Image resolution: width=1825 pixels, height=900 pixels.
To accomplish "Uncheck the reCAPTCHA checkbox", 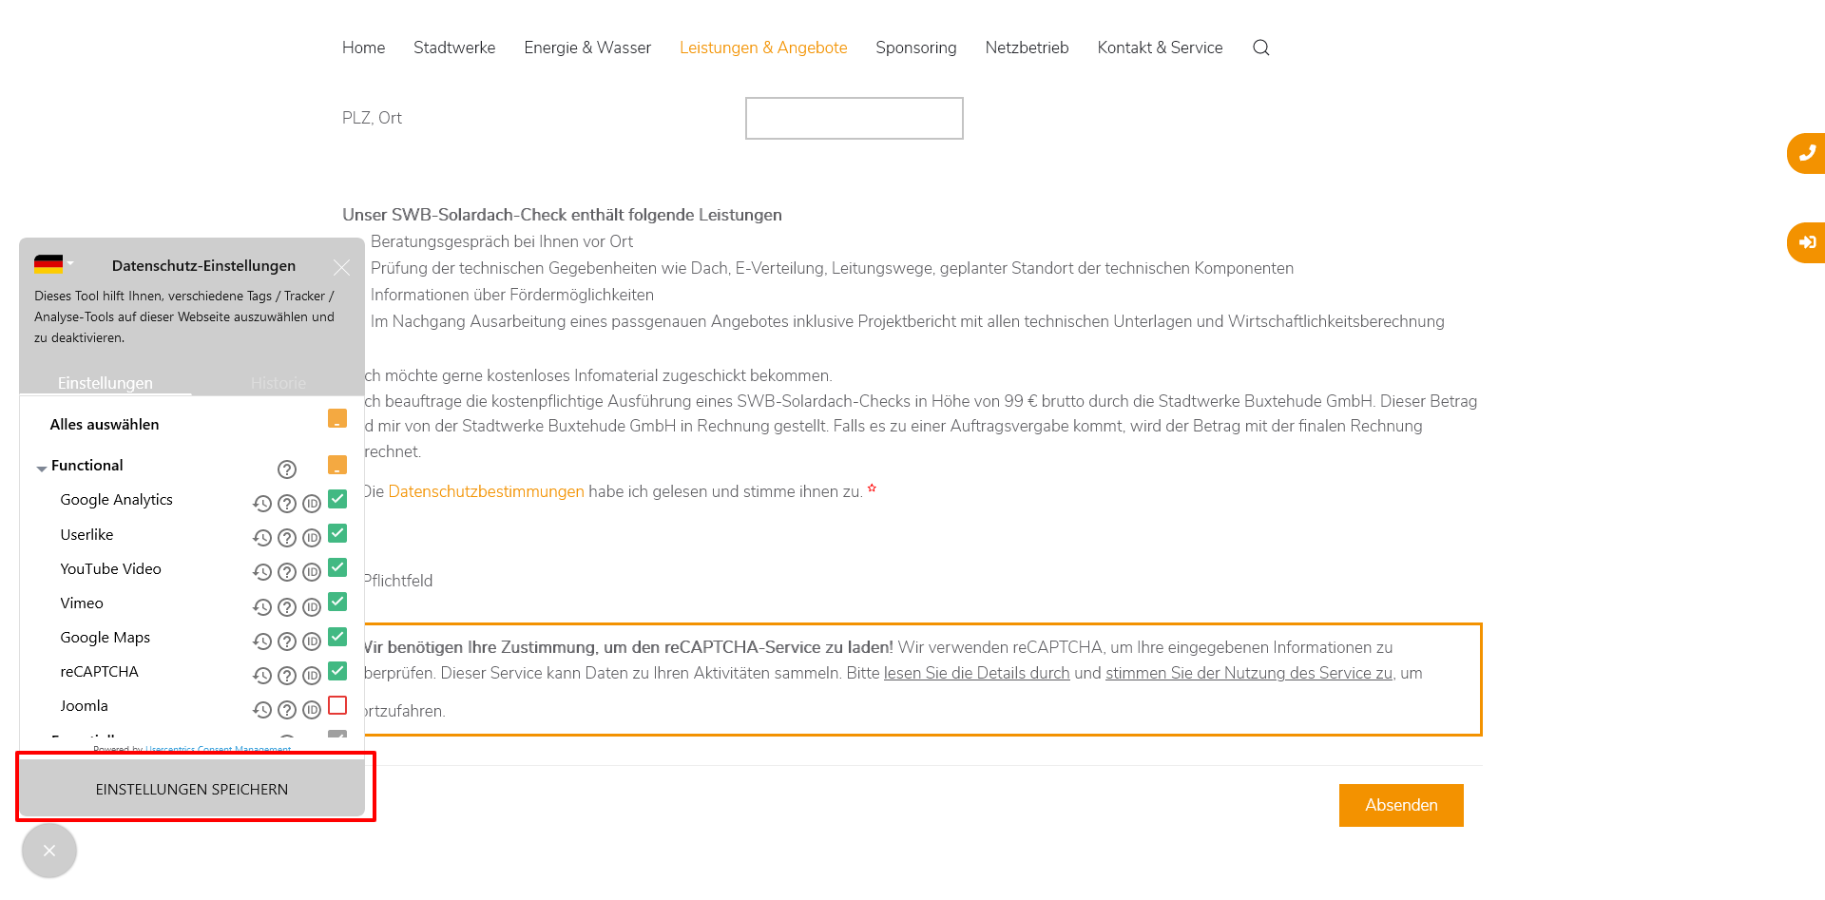I will click(337, 671).
